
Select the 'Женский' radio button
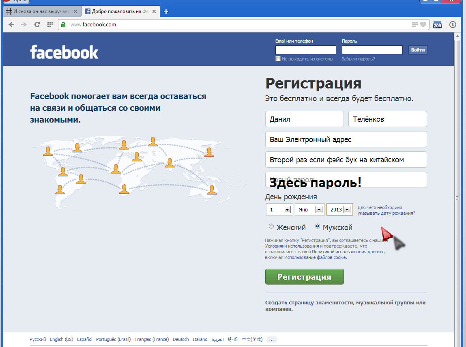[271, 226]
